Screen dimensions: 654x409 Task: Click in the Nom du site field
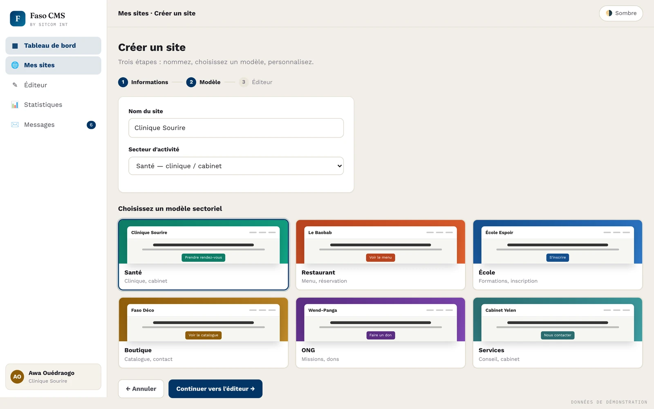point(236,128)
